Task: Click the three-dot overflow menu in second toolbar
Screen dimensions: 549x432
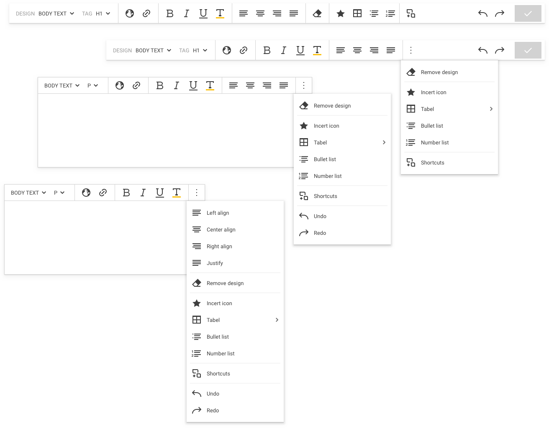Action: tap(411, 50)
